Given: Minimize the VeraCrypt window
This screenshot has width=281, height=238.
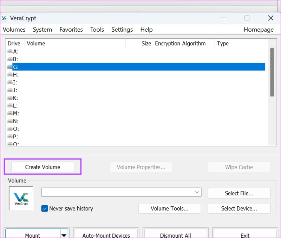Looking at the screenshot, I should 224,18.
